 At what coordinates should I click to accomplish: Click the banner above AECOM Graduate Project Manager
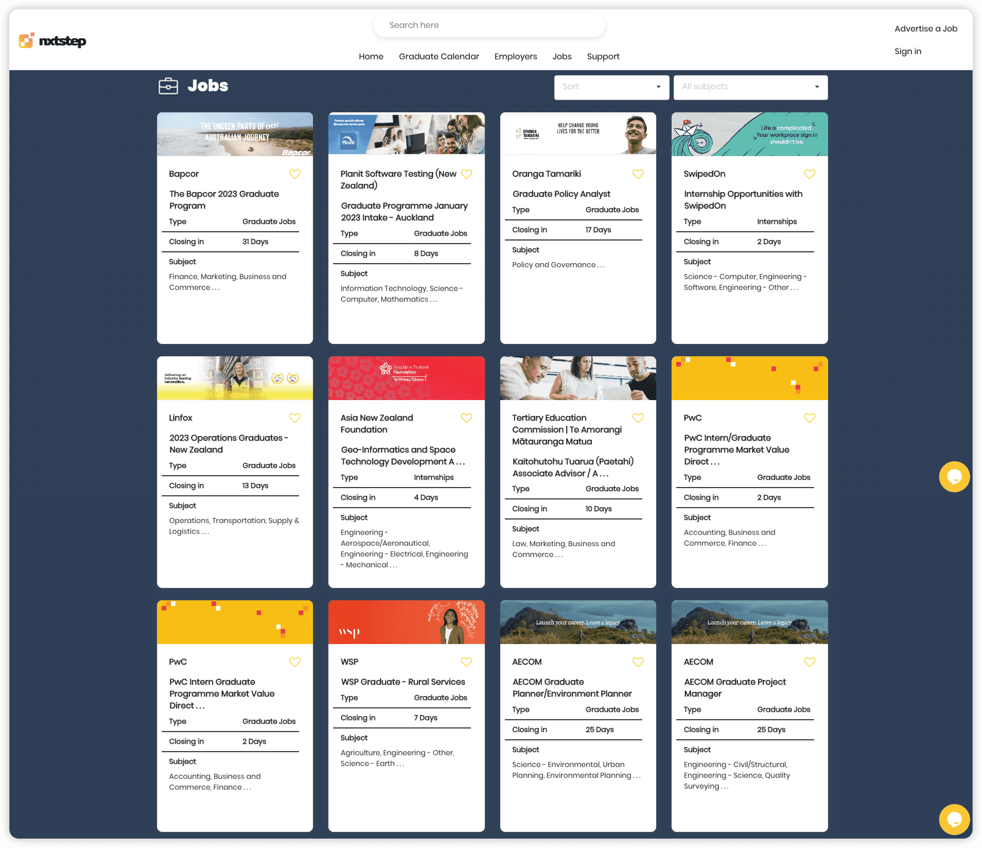(x=750, y=622)
